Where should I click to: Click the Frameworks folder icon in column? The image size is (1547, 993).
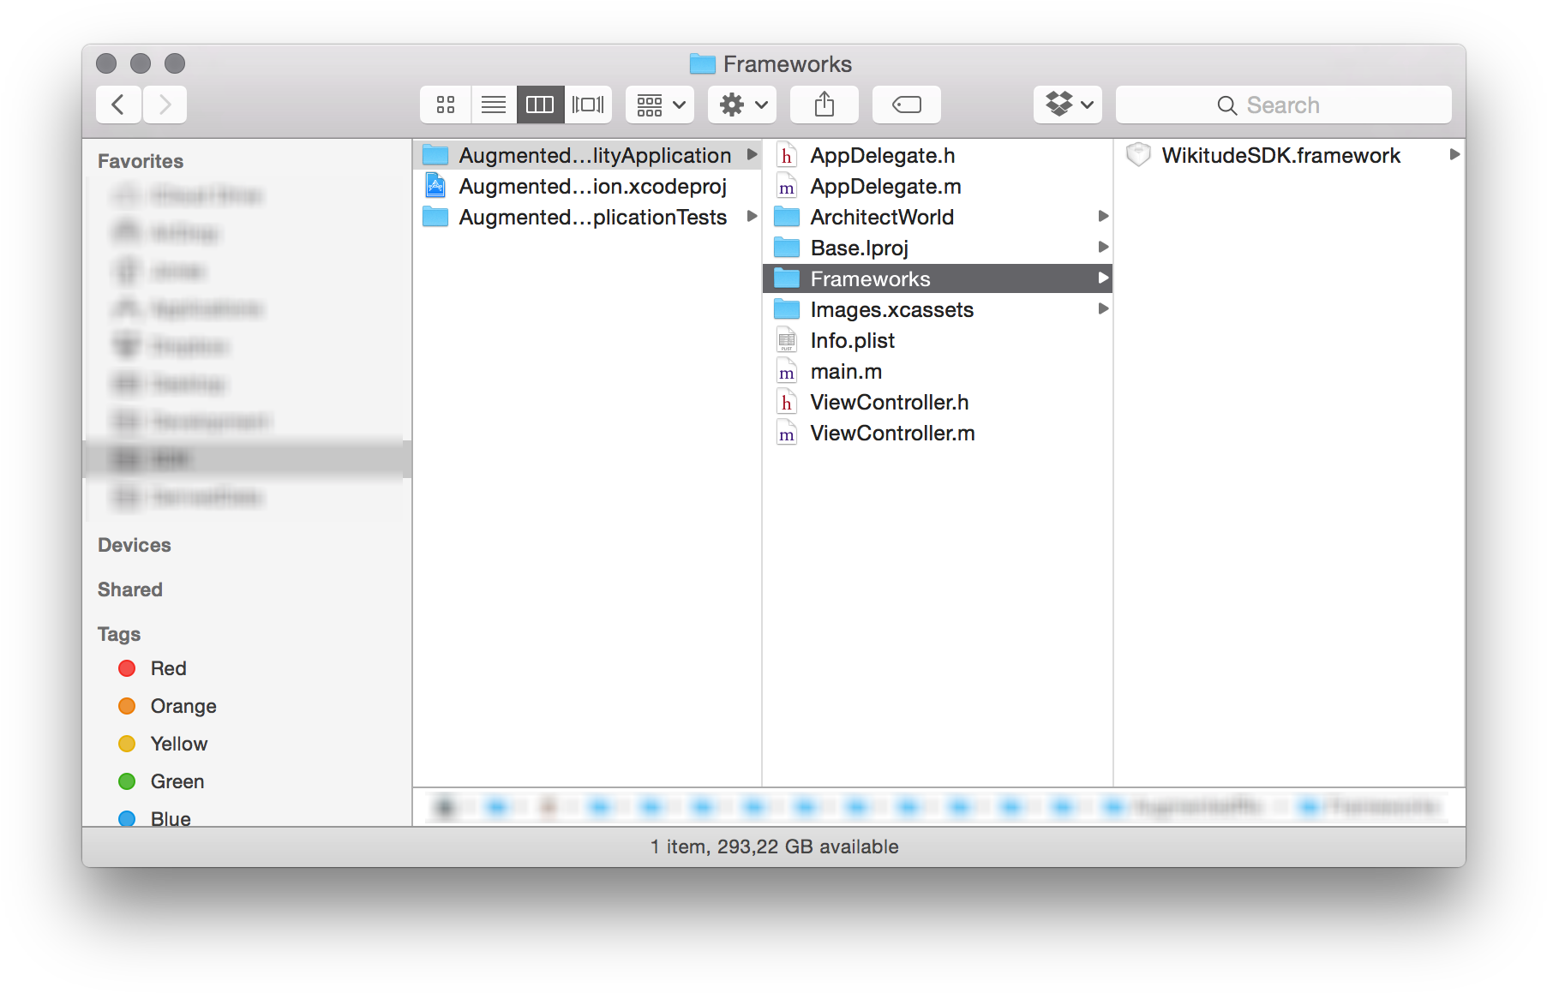(x=787, y=278)
